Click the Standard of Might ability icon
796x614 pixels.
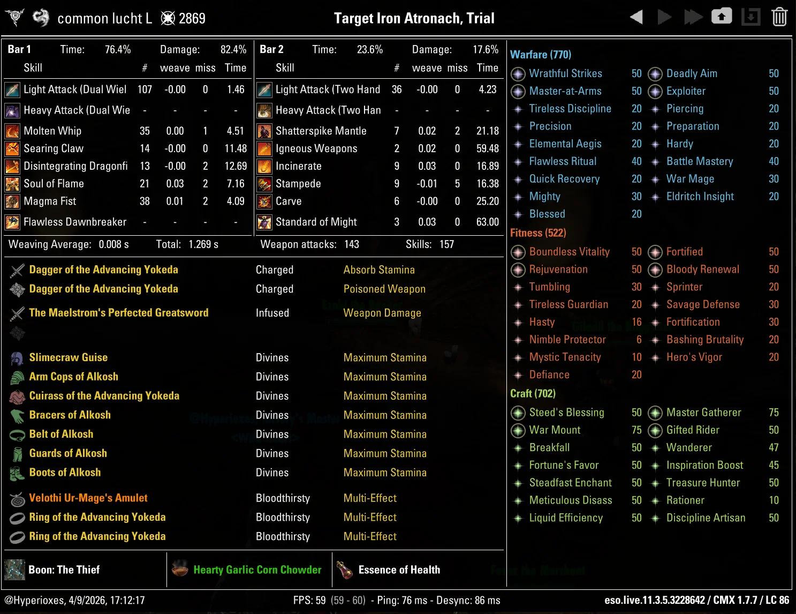264,222
